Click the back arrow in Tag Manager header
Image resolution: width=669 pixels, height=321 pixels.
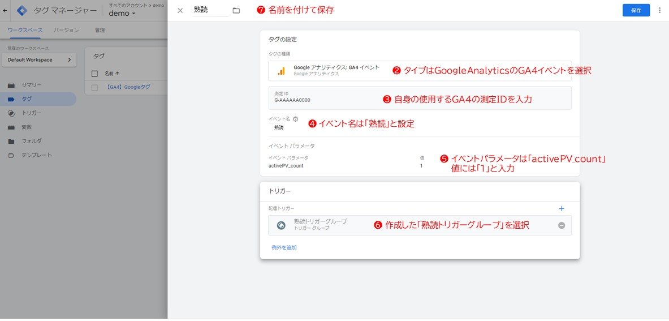point(5,11)
